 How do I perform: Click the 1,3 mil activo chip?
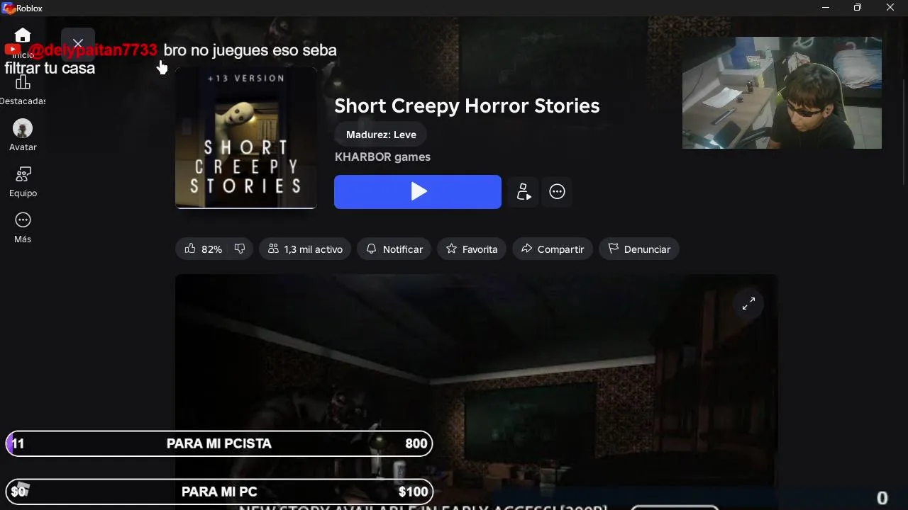305,249
